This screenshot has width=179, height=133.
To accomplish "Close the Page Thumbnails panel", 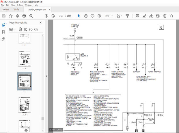I will (x=40, y=22).
